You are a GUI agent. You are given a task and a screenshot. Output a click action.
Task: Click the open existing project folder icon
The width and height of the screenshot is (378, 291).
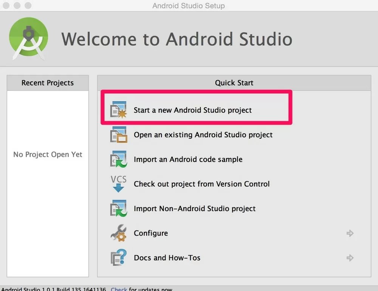pos(118,135)
